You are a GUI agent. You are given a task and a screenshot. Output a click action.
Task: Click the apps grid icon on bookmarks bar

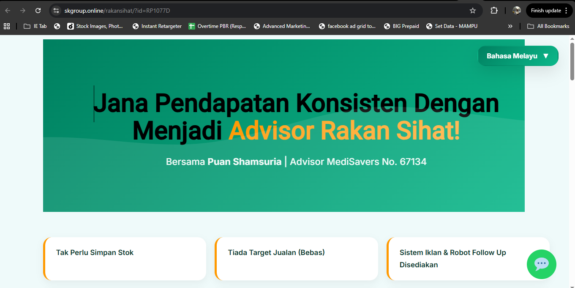(x=7, y=26)
